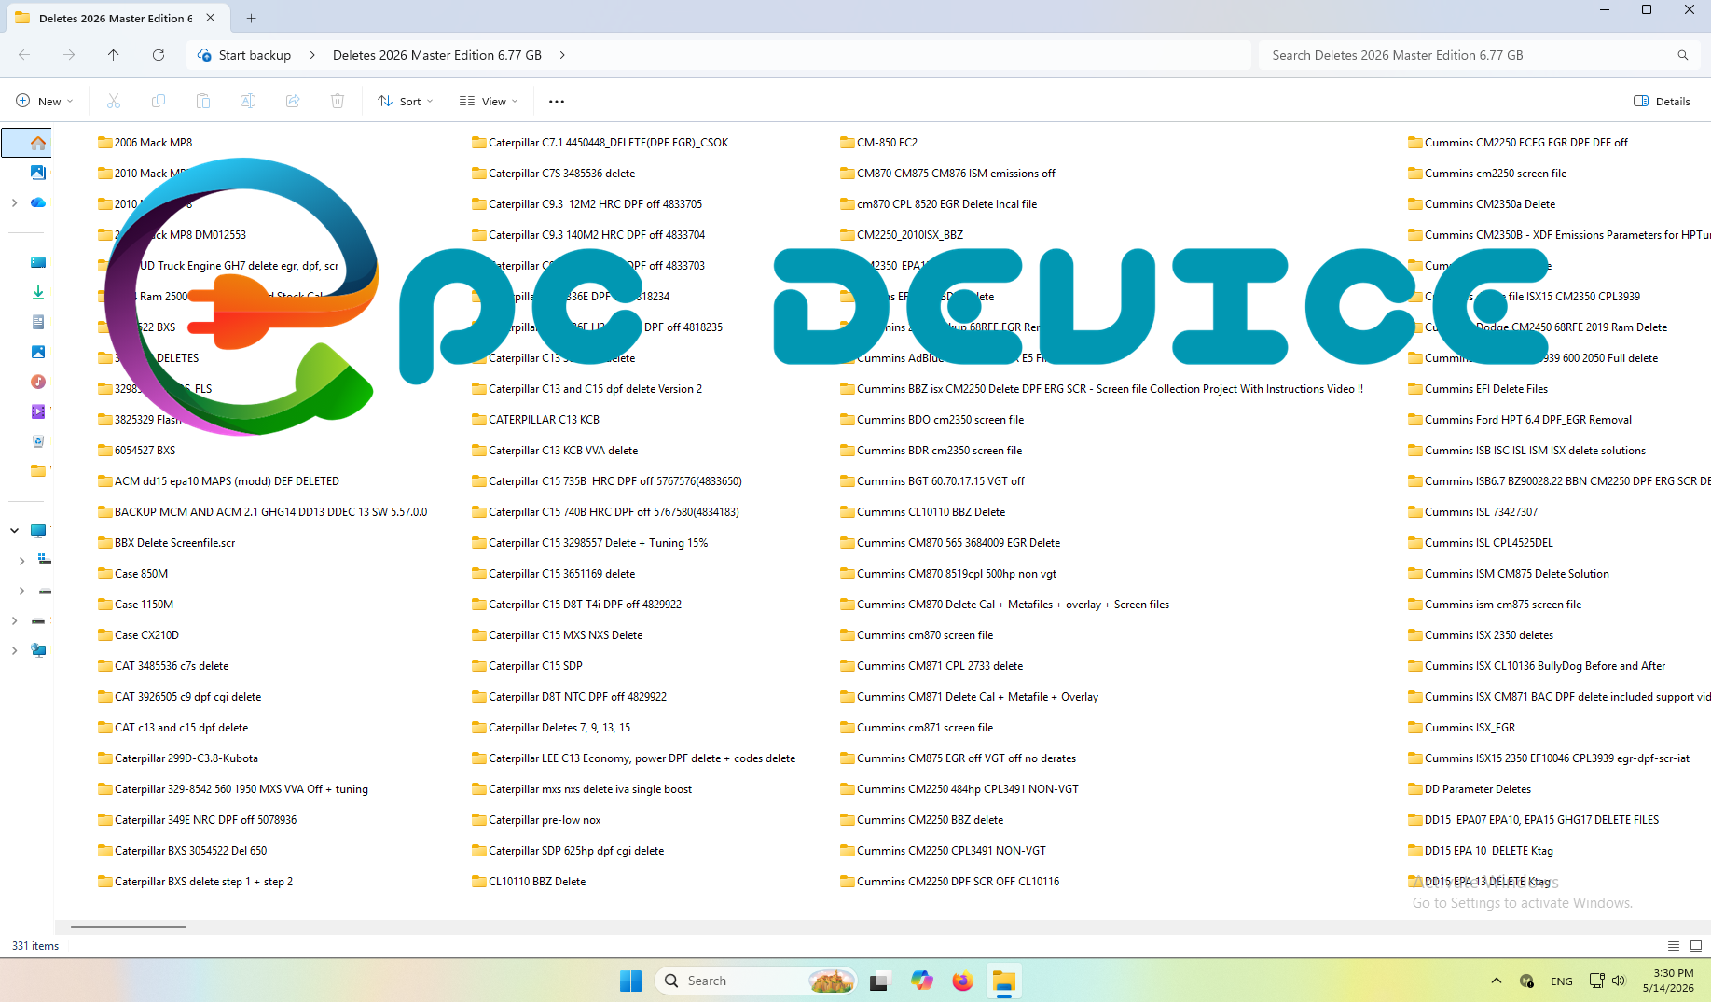Open Copilot from the taskbar

[922, 981]
